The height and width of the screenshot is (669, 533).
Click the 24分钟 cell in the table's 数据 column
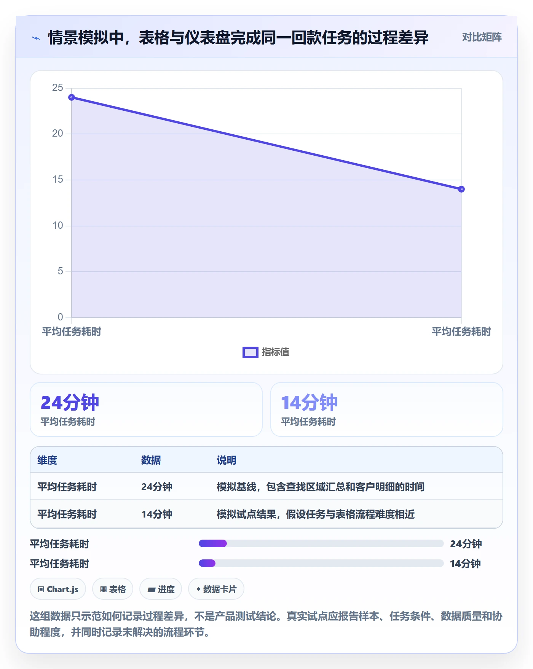pyautogui.click(x=157, y=487)
